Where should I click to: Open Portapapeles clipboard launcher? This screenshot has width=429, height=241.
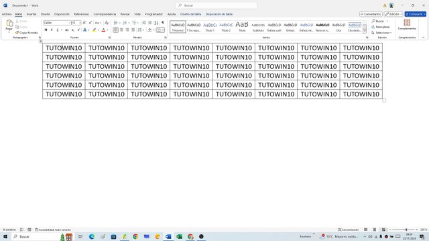[x=40, y=37]
